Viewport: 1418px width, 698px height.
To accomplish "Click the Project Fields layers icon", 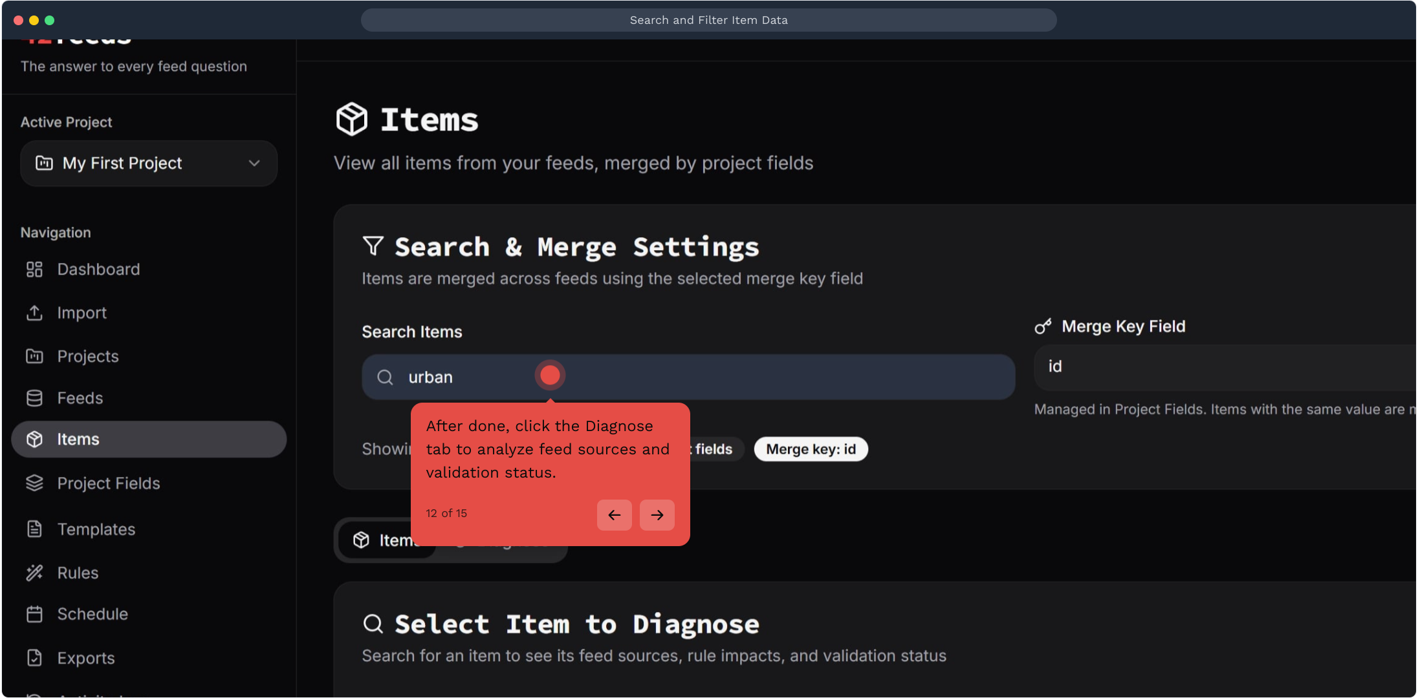I will (34, 483).
